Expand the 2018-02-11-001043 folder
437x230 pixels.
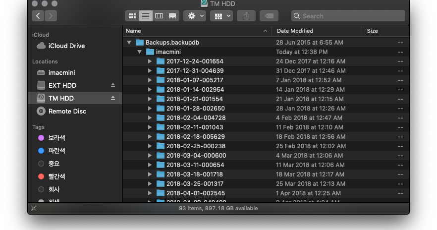pyautogui.click(x=150, y=127)
